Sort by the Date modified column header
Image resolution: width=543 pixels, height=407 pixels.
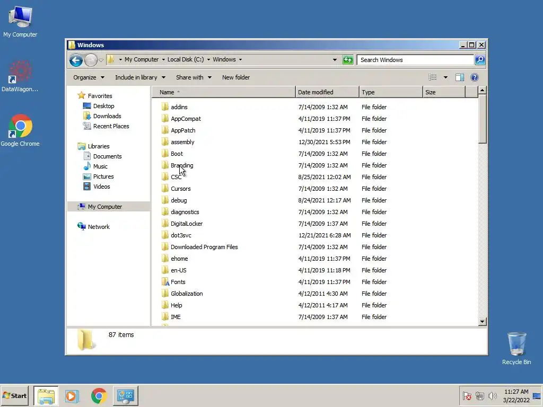[x=327, y=92]
